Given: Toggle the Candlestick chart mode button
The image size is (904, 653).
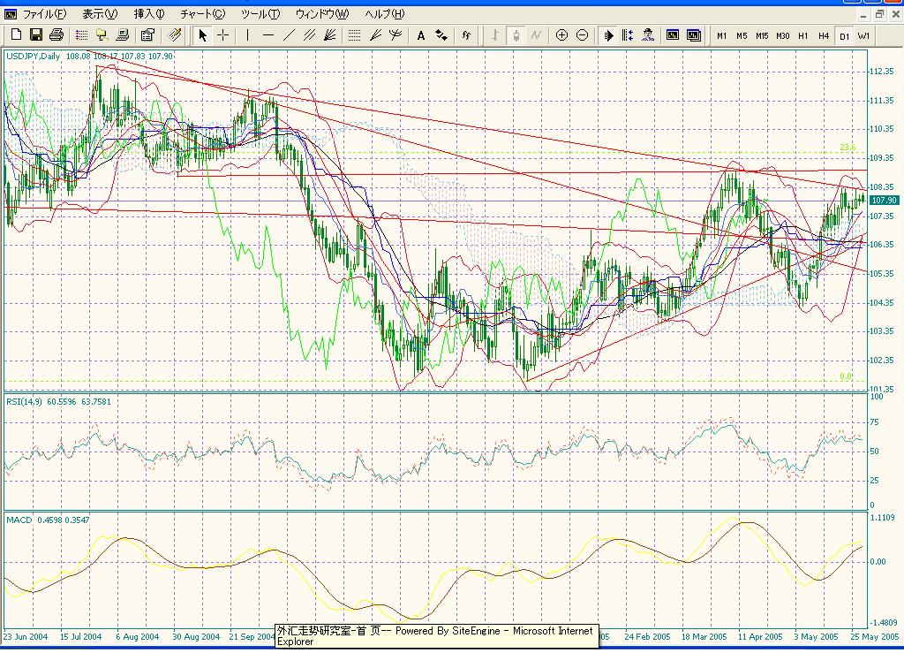Looking at the screenshot, I should tap(516, 34).
